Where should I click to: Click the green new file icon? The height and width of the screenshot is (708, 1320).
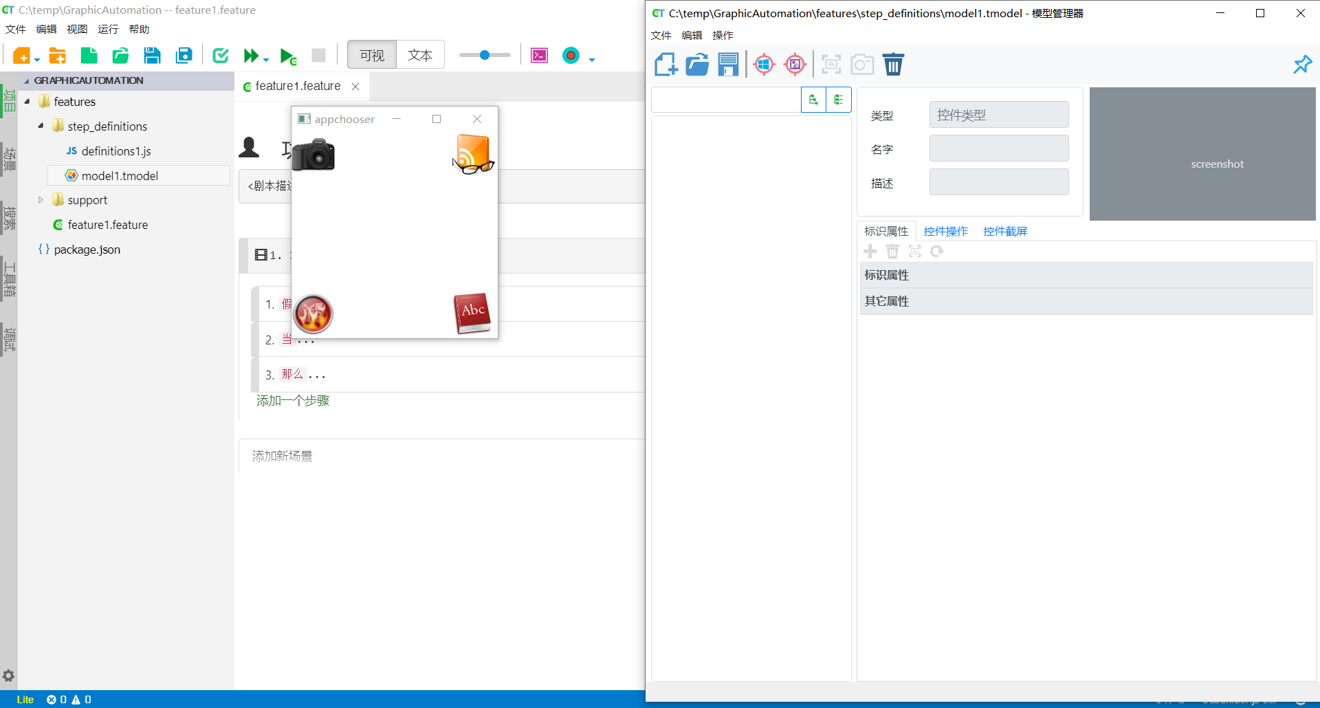(x=89, y=56)
